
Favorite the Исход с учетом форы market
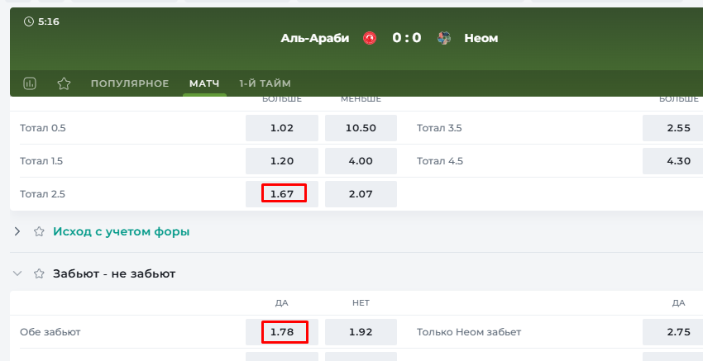coord(39,231)
